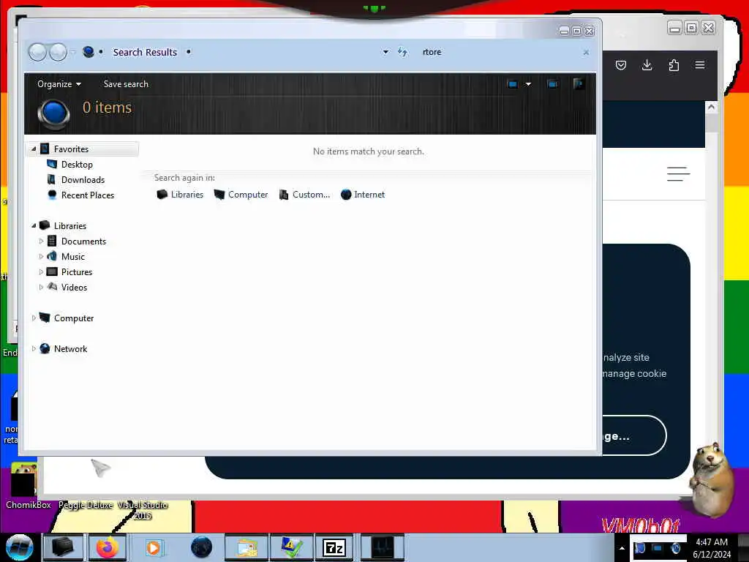
Task: Click the Search Results breadcrumb
Action: [x=145, y=52]
